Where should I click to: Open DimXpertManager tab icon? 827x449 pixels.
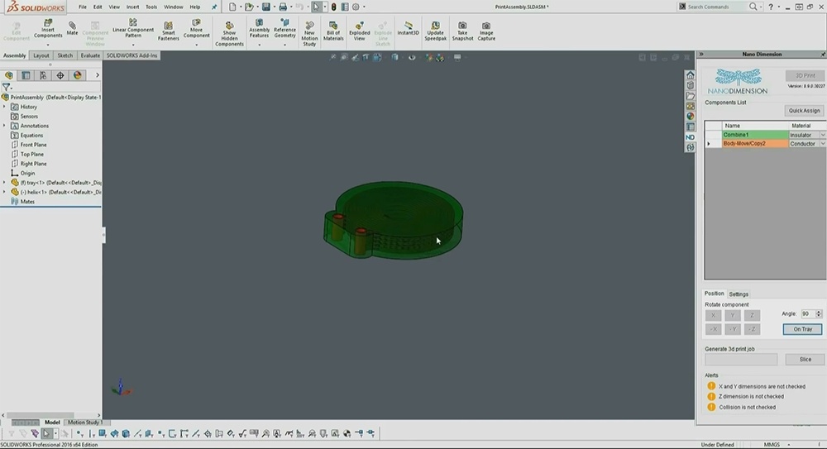click(60, 75)
